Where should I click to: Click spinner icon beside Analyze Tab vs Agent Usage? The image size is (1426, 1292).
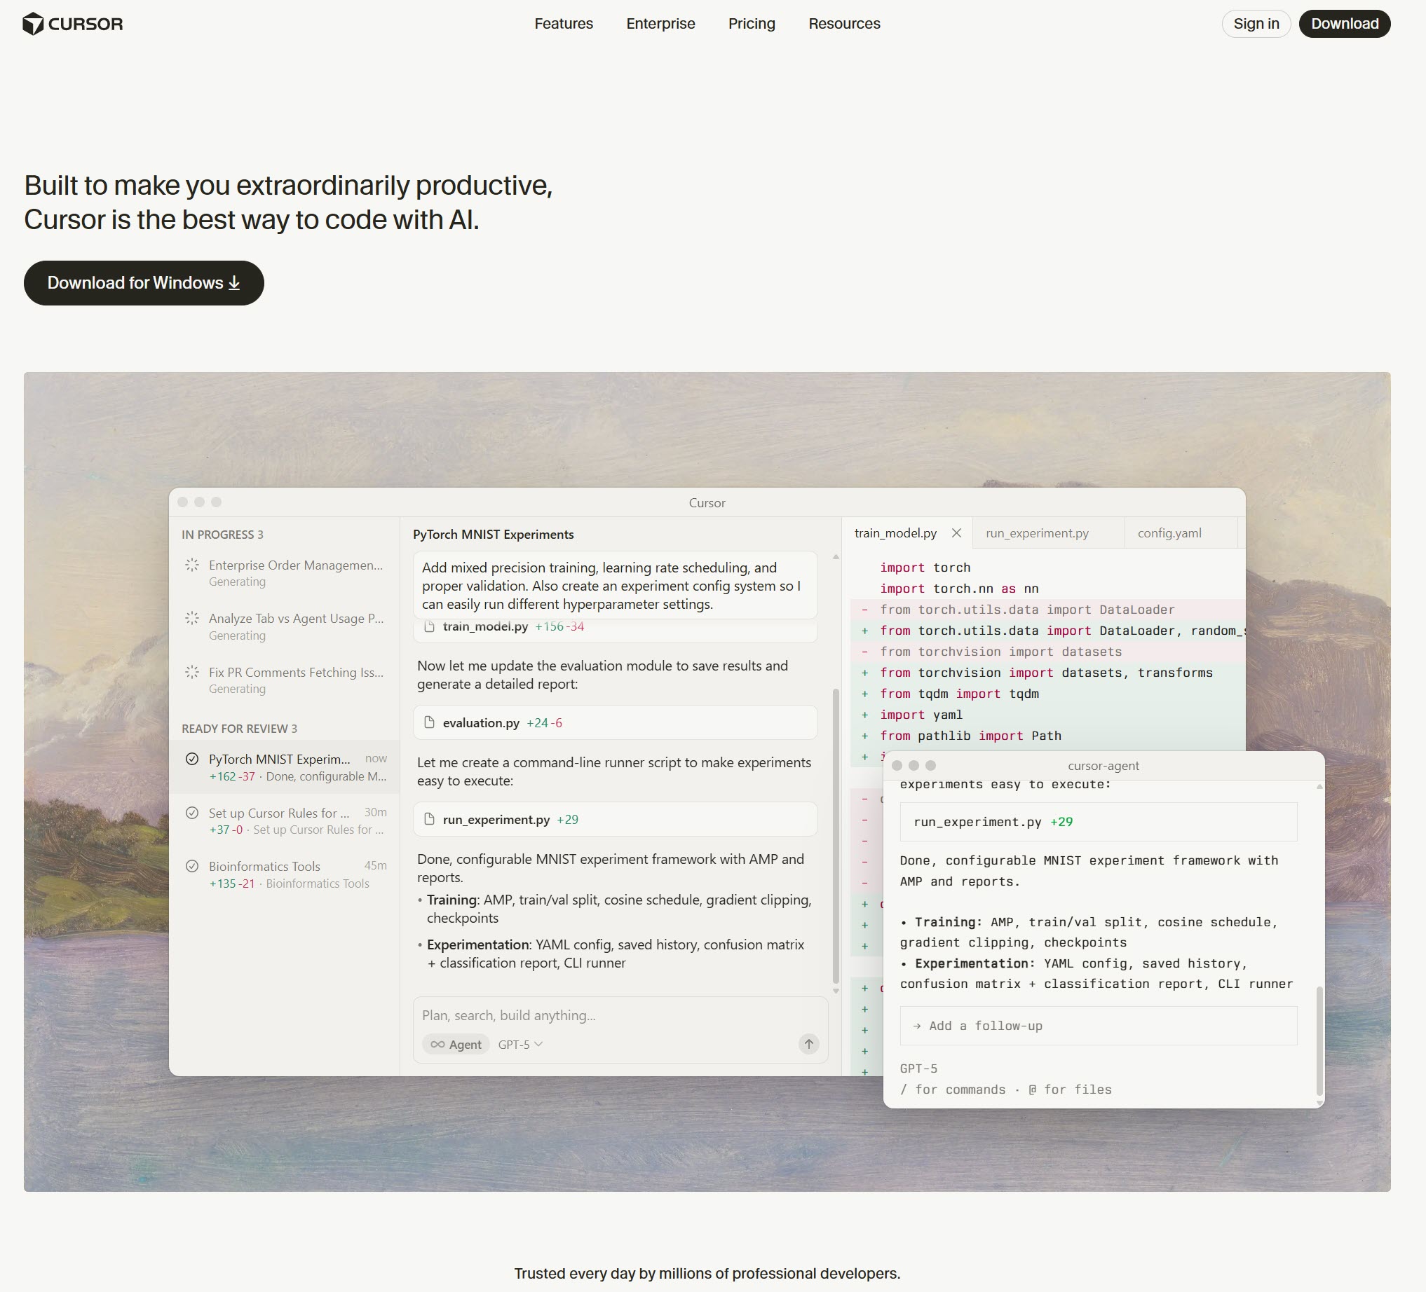(x=191, y=619)
